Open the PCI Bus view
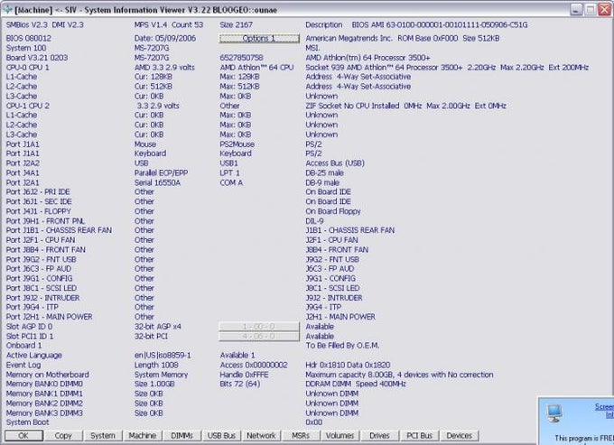 [x=419, y=436]
